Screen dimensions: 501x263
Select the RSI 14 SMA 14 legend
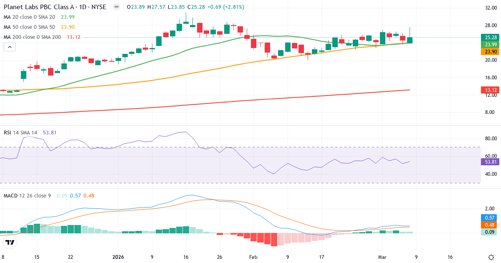[20, 132]
